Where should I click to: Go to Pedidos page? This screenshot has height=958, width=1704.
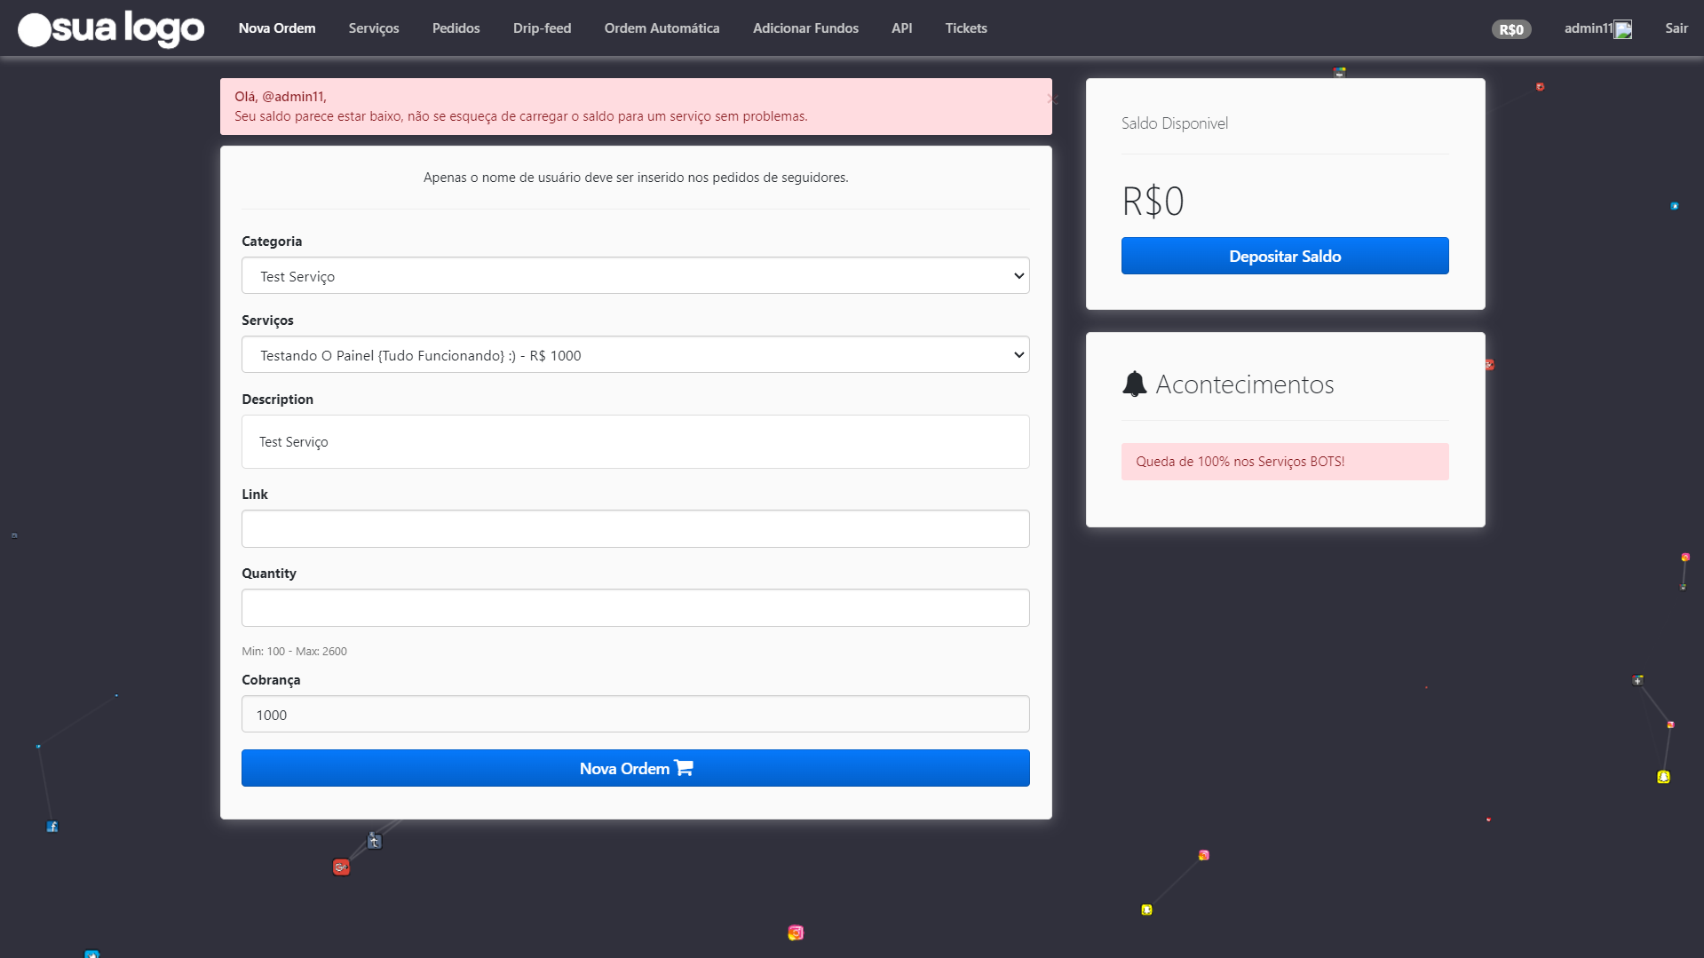tap(456, 28)
